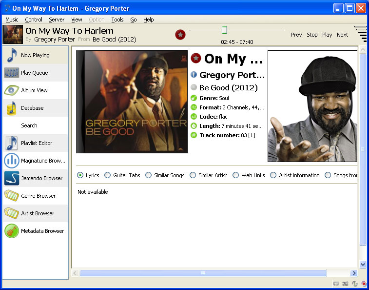Open the Playlist Editor
The width and height of the screenshot is (369, 290).
(35, 143)
